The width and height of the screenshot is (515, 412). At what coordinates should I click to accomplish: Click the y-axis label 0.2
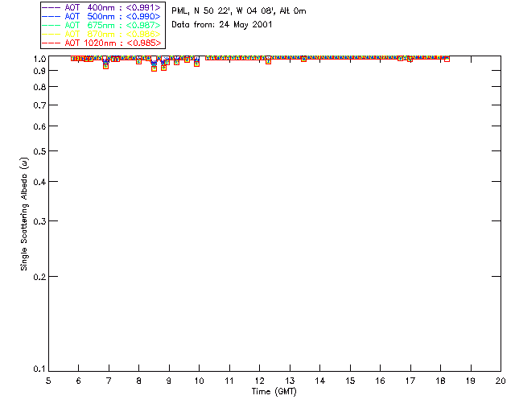pyautogui.click(x=39, y=277)
